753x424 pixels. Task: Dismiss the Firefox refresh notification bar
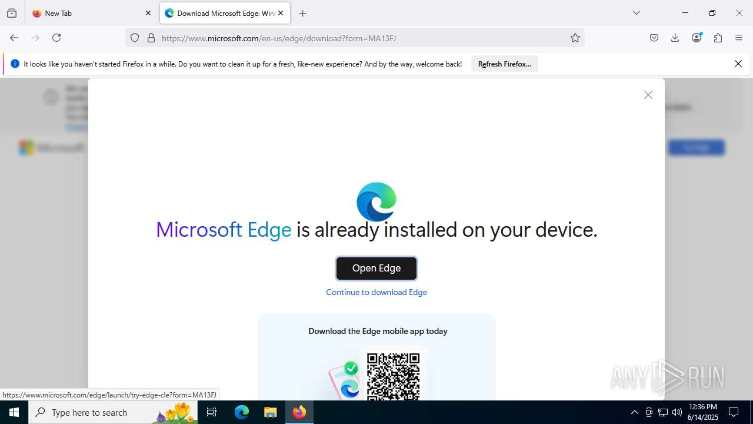[738, 64]
